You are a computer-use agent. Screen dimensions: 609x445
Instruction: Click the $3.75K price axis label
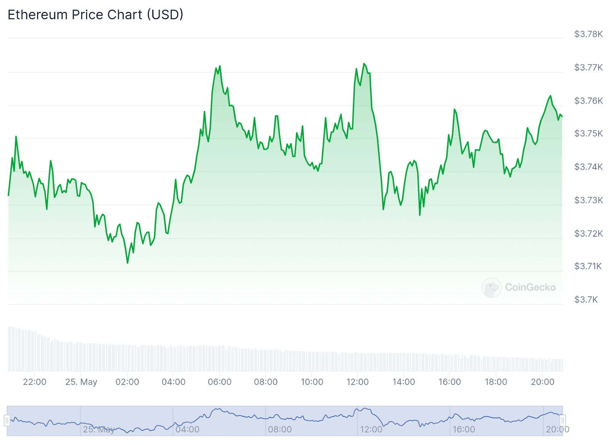[588, 133]
